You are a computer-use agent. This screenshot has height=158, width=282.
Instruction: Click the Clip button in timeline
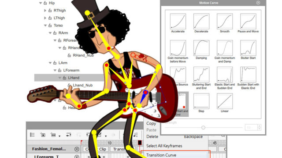coord(95,149)
